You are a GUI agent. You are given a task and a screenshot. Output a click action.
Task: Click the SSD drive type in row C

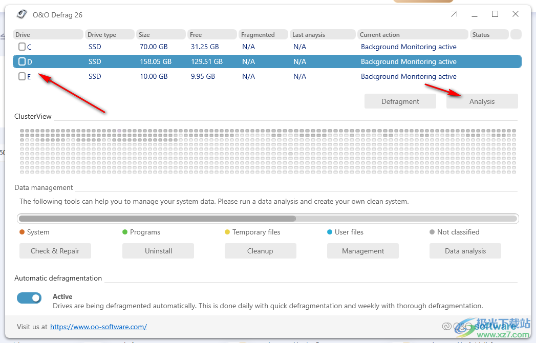point(95,47)
